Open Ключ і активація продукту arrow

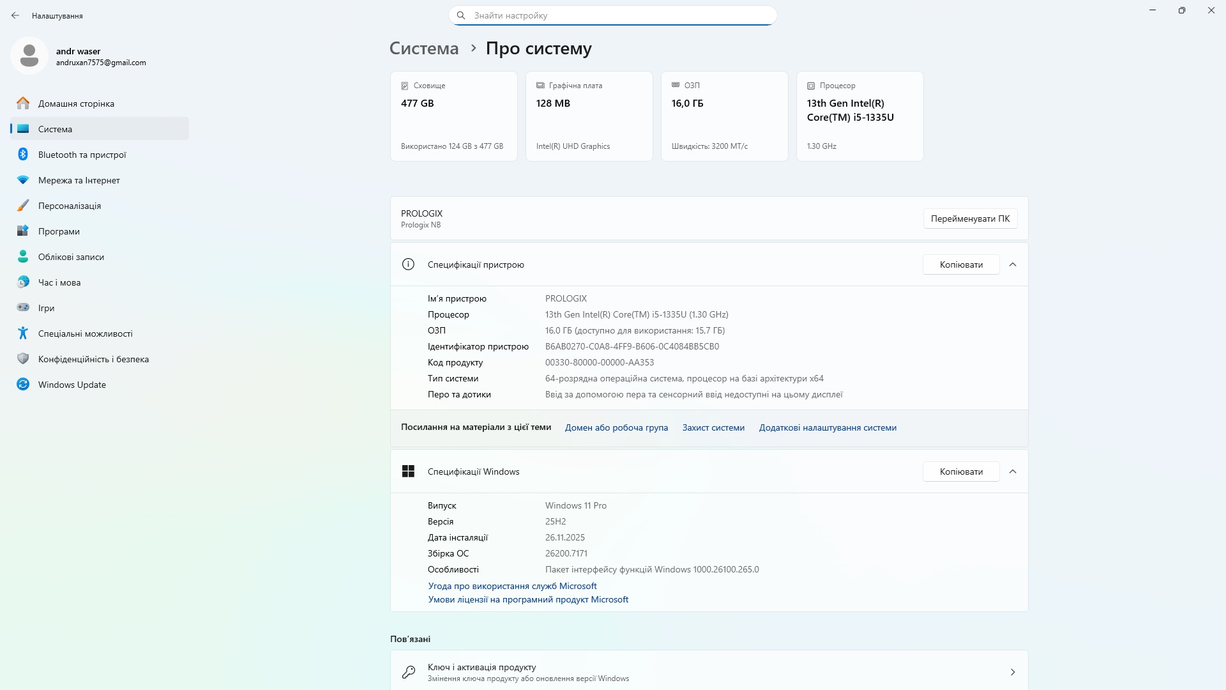pyautogui.click(x=1012, y=672)
